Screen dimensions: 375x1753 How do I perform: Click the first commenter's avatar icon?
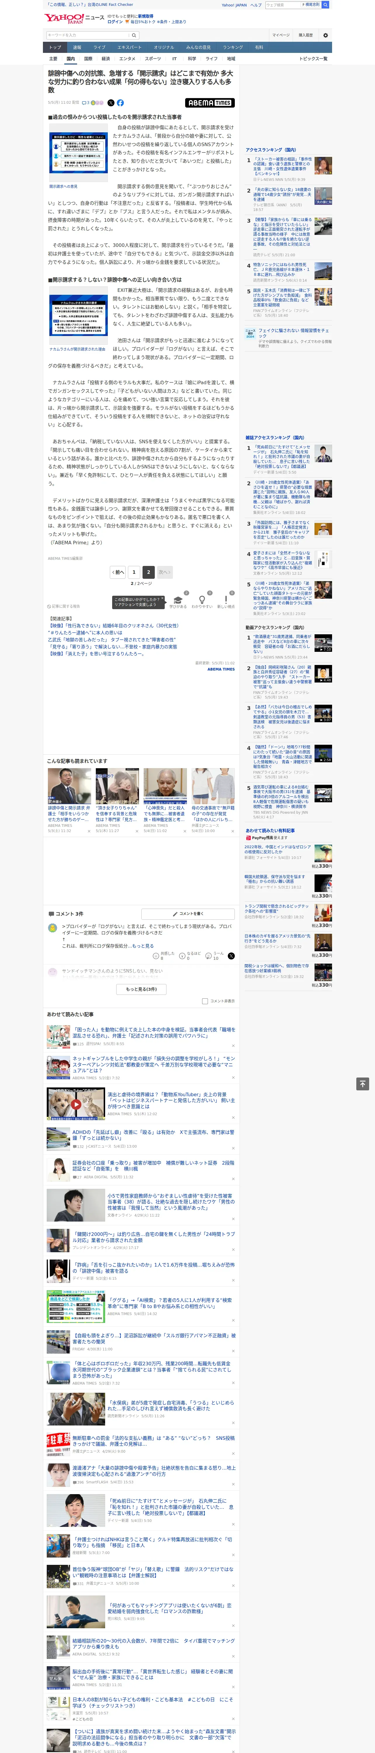click(52, 928)
